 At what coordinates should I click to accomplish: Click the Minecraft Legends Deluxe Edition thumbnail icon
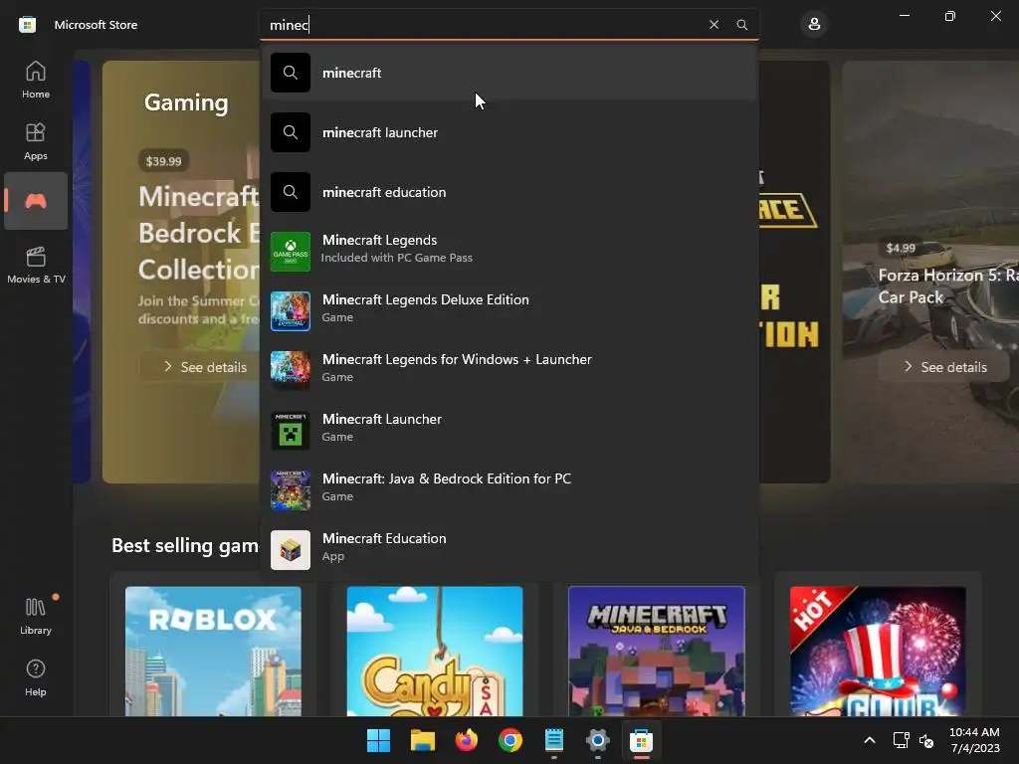291,311
